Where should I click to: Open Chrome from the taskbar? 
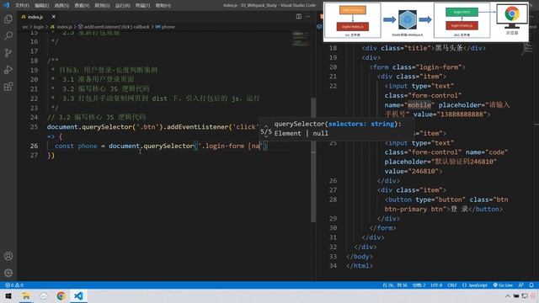pos(61,295)
